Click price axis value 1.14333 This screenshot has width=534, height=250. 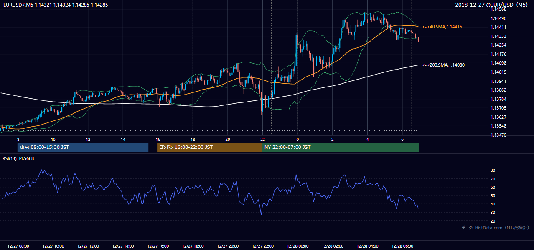click(x=499, y=36)
